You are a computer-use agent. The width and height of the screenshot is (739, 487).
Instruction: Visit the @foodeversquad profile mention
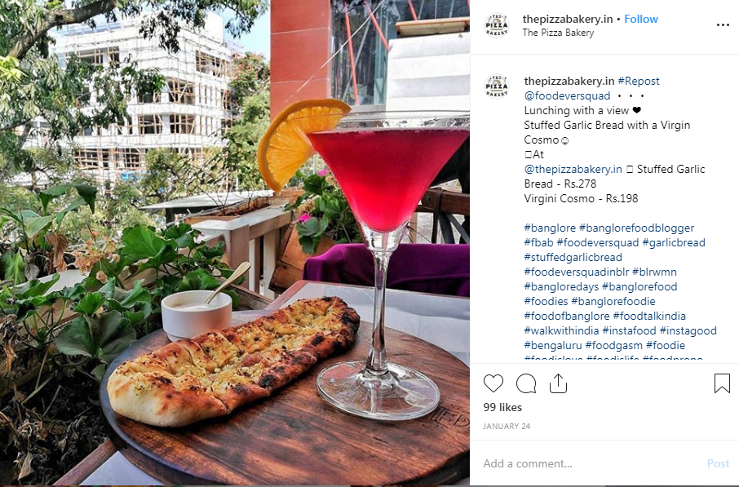click(567, 95)
